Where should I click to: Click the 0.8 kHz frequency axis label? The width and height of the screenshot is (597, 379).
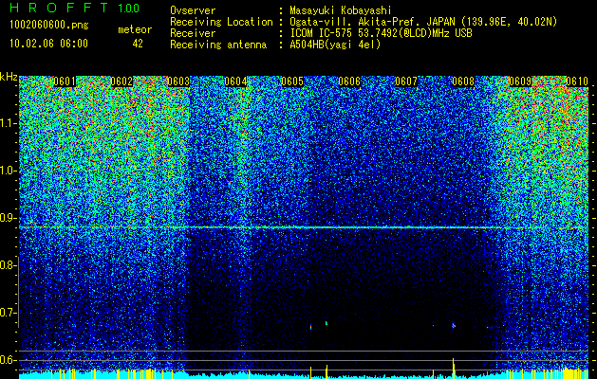[9, 265]
